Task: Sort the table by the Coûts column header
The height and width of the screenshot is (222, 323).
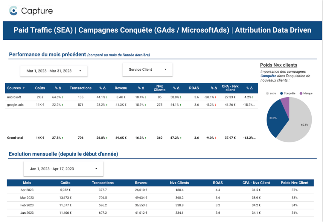Action: tap(40, 88)
